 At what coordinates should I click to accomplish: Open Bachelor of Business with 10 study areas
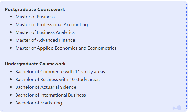[x=57, y=80]
